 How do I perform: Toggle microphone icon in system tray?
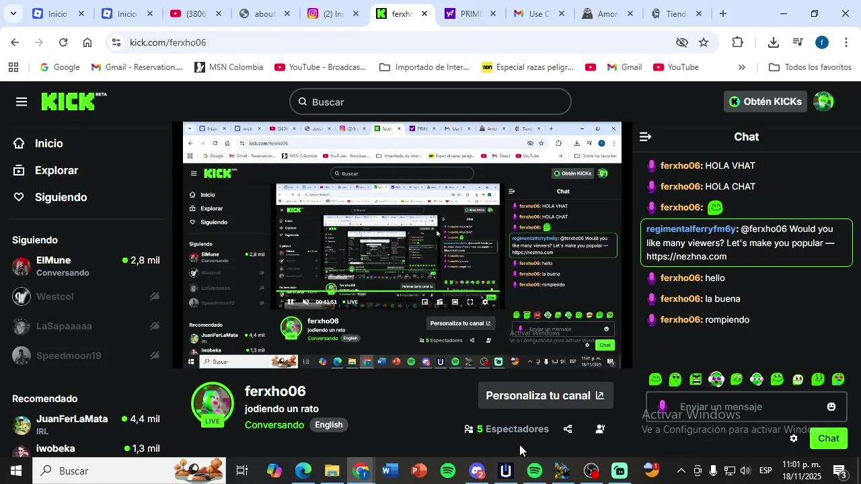click(x=713, y=471)
